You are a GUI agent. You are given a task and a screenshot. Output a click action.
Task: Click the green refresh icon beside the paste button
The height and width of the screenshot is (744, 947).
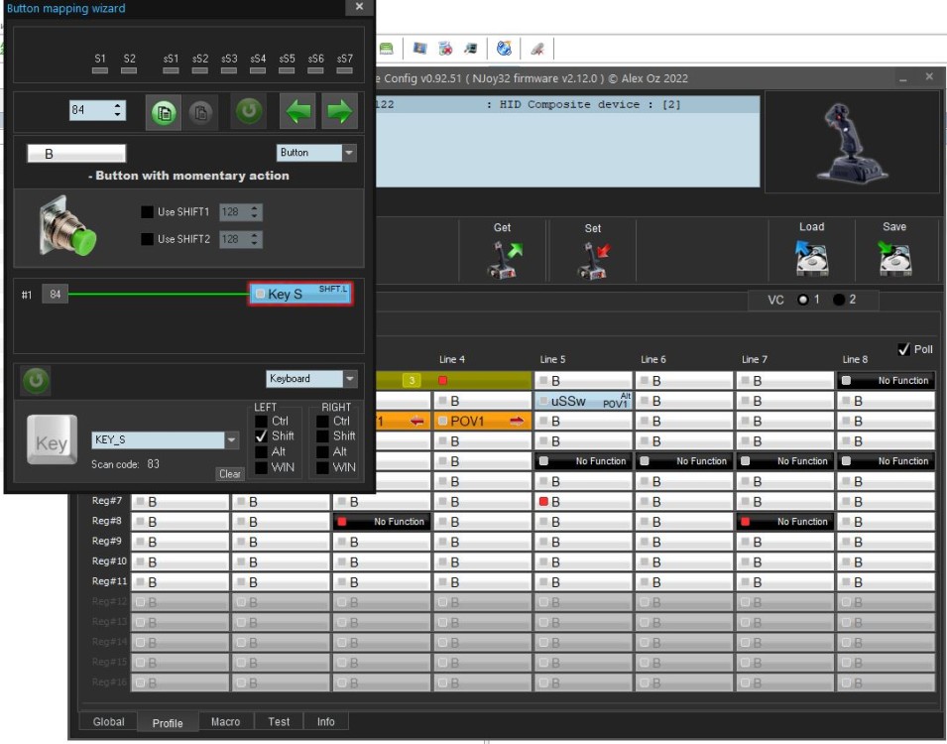tap(249, 111)
